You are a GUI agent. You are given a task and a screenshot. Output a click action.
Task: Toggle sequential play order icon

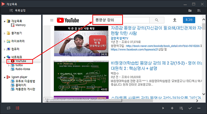pos(18,108)
